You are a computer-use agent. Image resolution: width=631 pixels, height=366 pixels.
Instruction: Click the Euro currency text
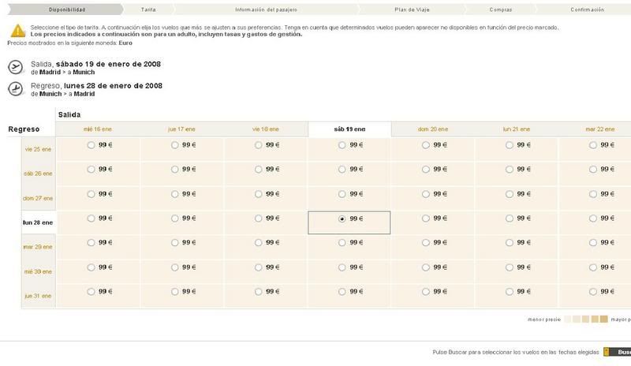[x=125, y=43]
